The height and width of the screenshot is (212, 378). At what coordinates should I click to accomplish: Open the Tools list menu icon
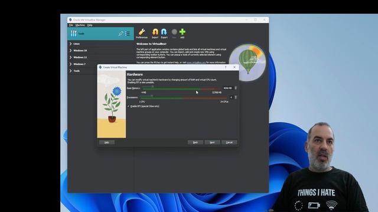click(x=128, y=34)
